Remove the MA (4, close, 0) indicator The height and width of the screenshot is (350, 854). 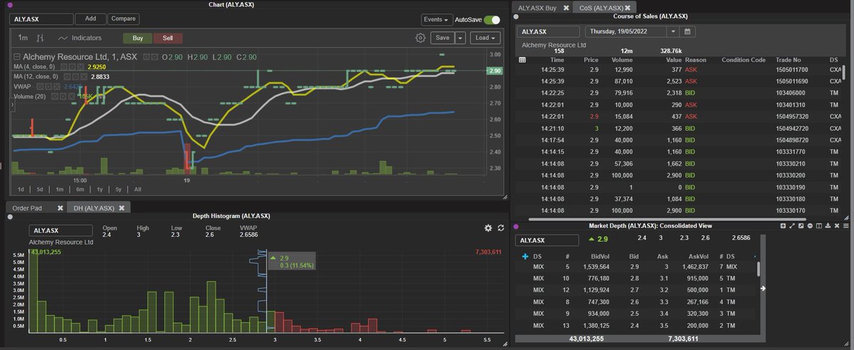click(x=80, y=67)
